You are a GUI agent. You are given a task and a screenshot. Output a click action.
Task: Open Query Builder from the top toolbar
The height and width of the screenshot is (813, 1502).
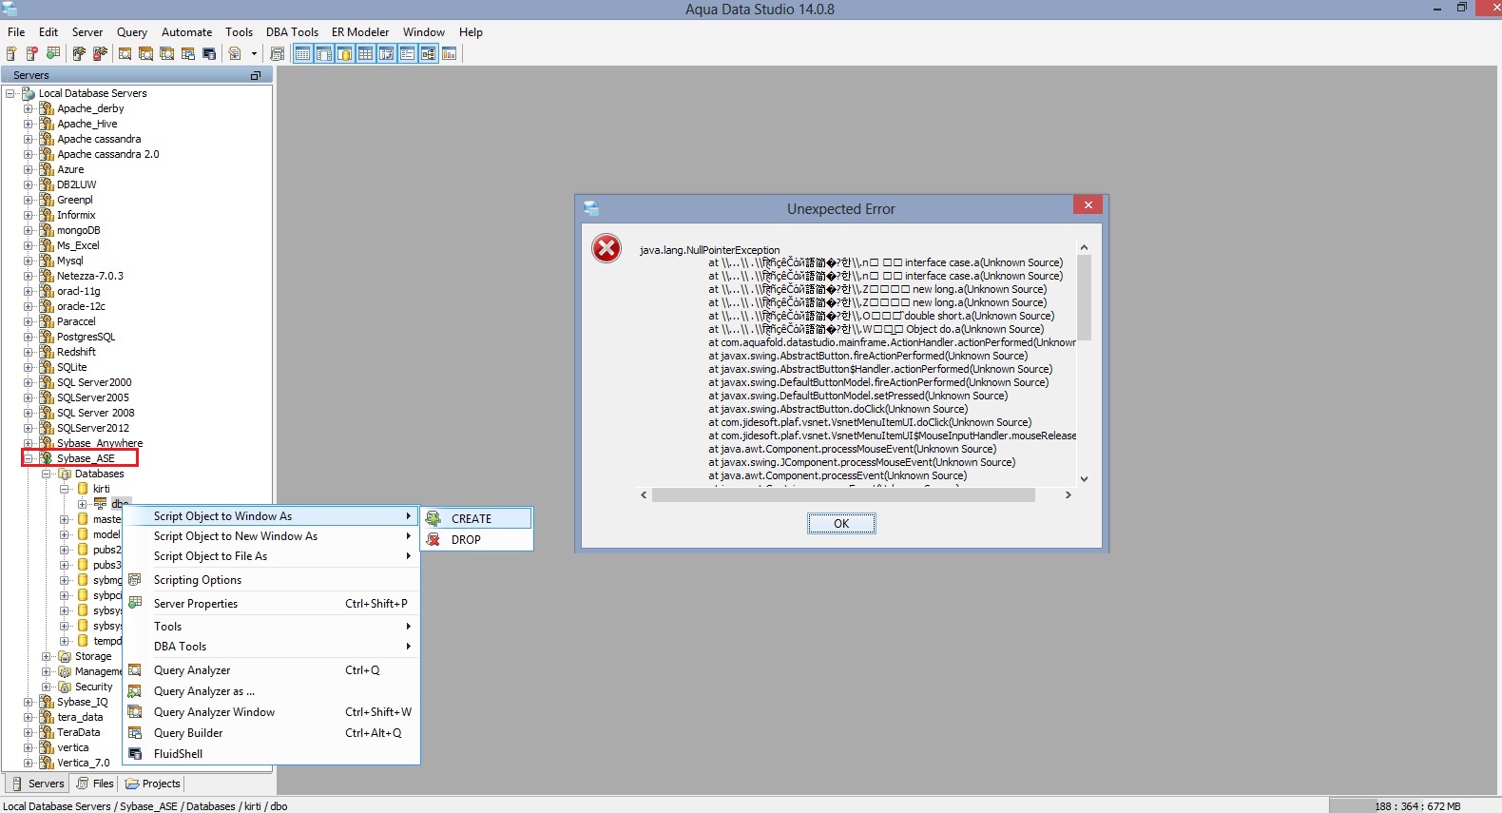click(188, 54)
